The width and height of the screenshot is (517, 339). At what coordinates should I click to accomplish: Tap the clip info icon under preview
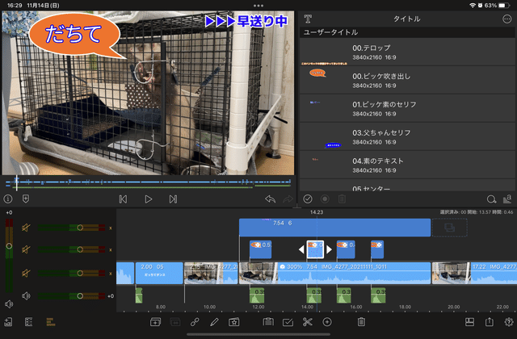coord(8,199)
